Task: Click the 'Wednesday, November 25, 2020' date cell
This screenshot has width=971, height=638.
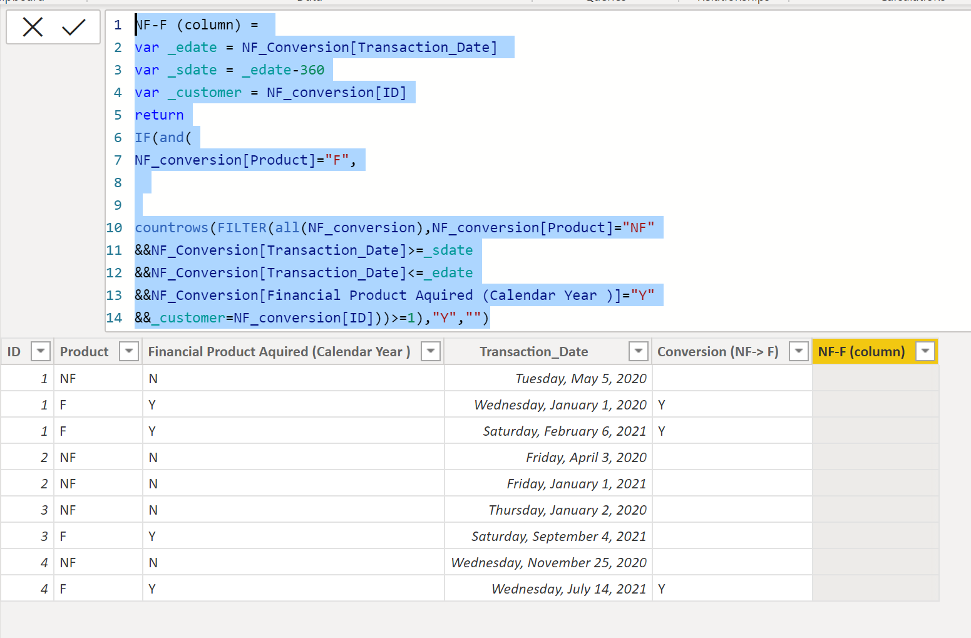Action: pos(549,562)
